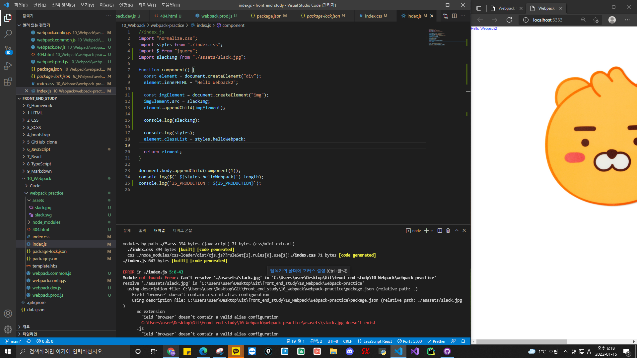Switch to the index.css editor tab

click(373, 16)
